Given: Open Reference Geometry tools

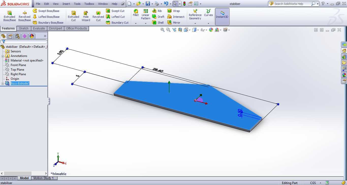Looking at the screenshot, I should point(195,14).
